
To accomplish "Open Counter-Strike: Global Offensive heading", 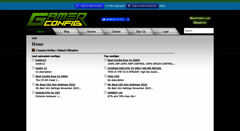I will click(x=57, y=50).
